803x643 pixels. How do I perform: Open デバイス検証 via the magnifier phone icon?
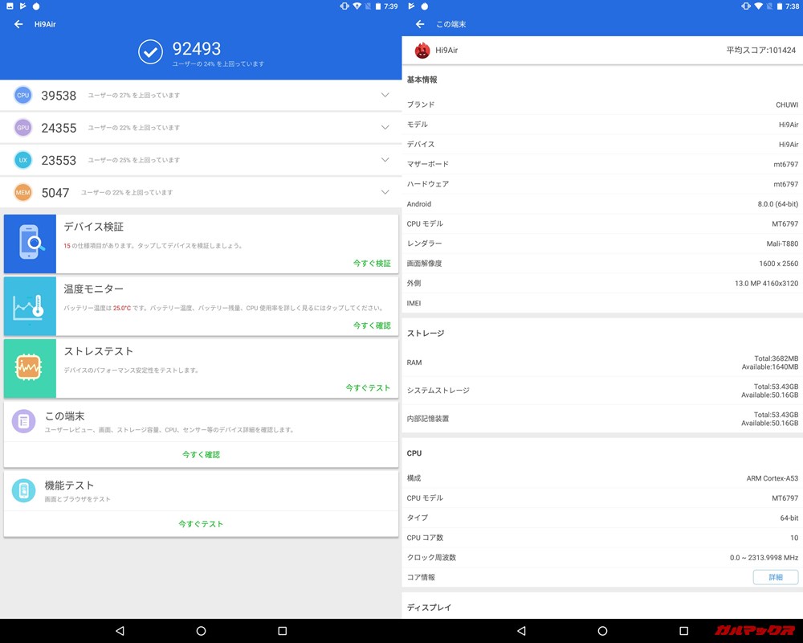coord(30,244)
